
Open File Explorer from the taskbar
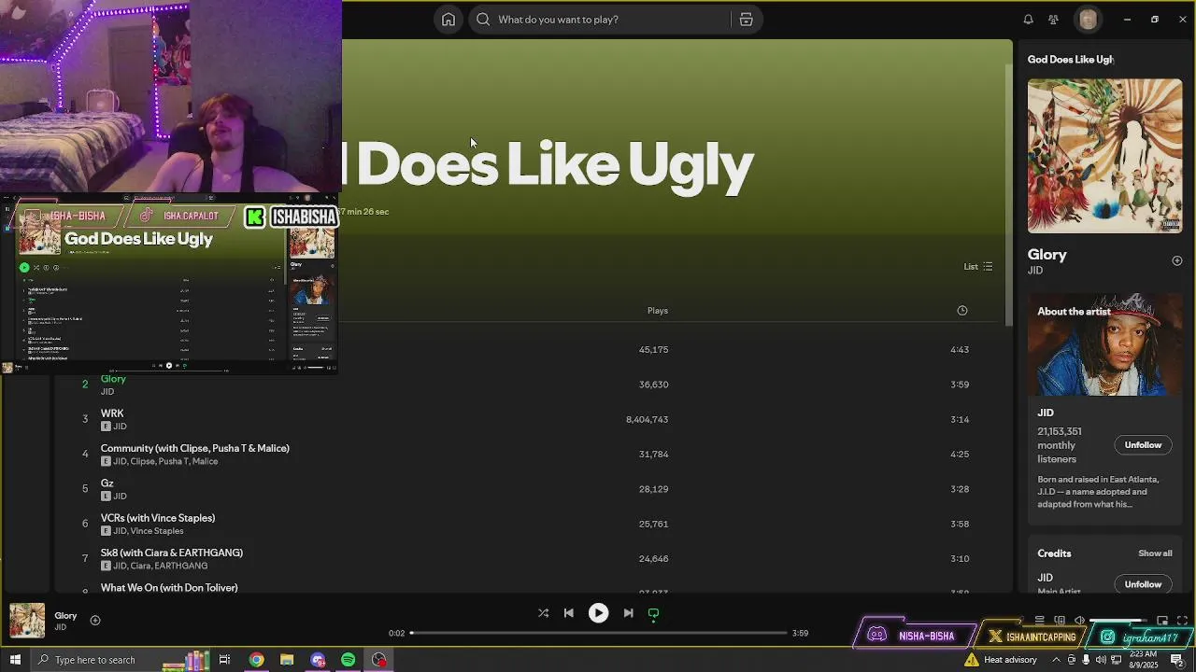[x=287, y=660]
